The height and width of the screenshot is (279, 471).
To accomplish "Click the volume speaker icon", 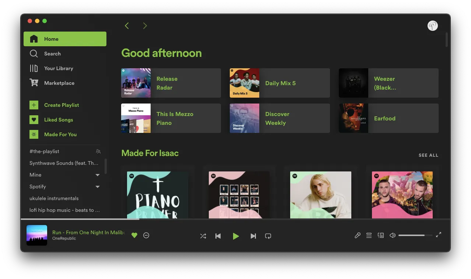I will tap(392, 235).
